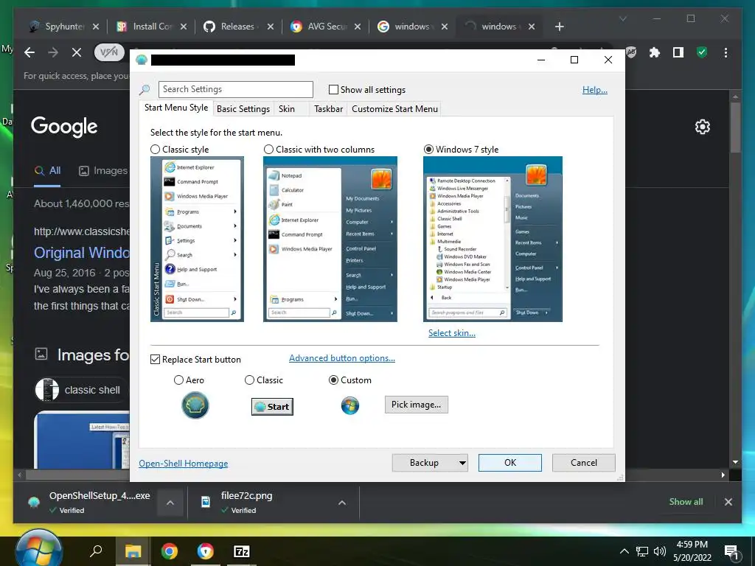
Task: Open the notification center icon
Action: (731, 552)
